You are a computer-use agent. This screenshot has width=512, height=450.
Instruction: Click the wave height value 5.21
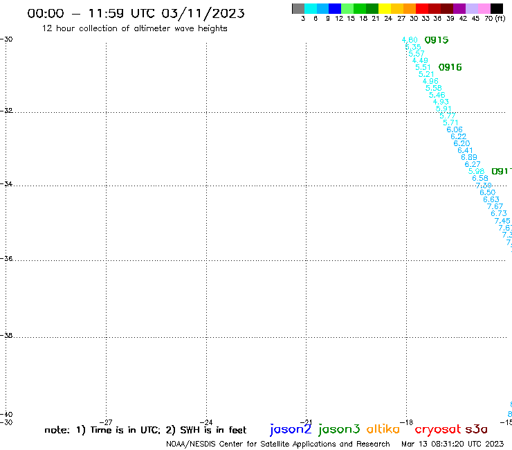point(426,74)
